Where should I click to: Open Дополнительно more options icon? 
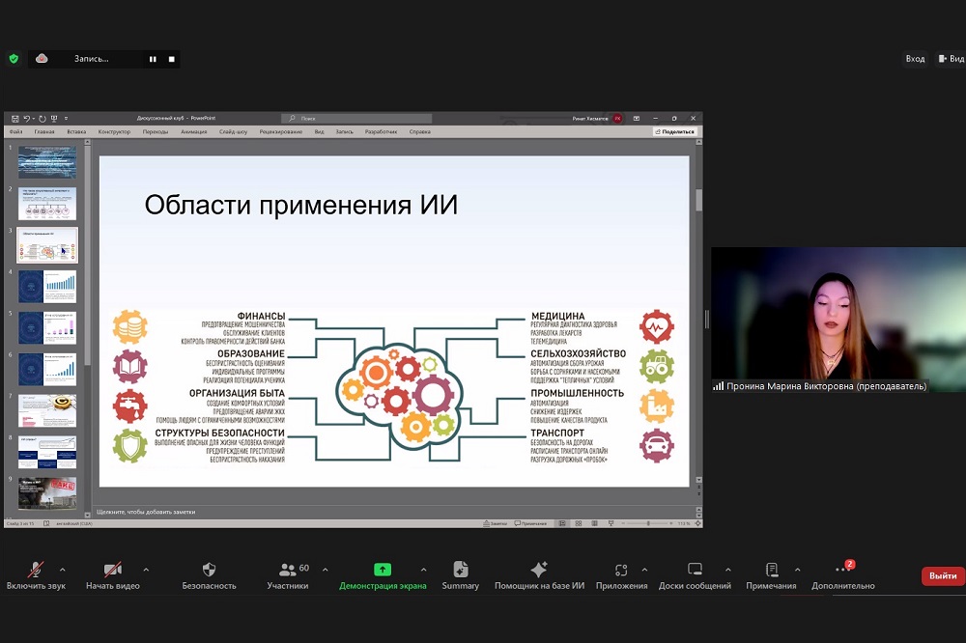842,570
